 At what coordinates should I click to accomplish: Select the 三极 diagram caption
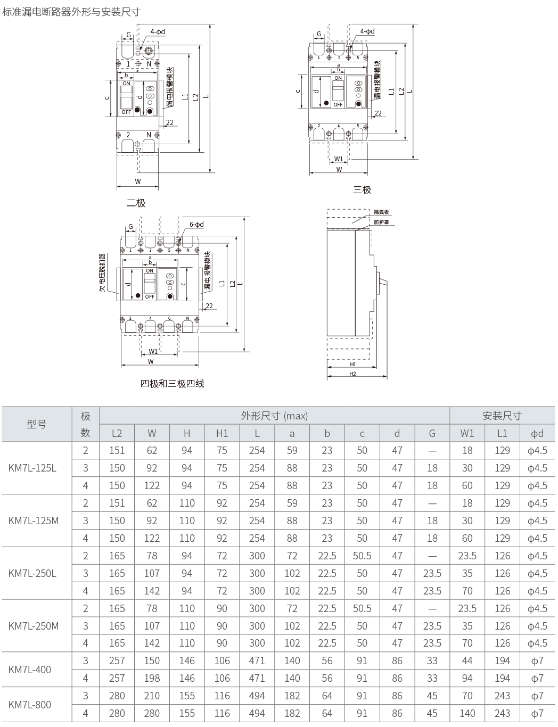point(362,189)
